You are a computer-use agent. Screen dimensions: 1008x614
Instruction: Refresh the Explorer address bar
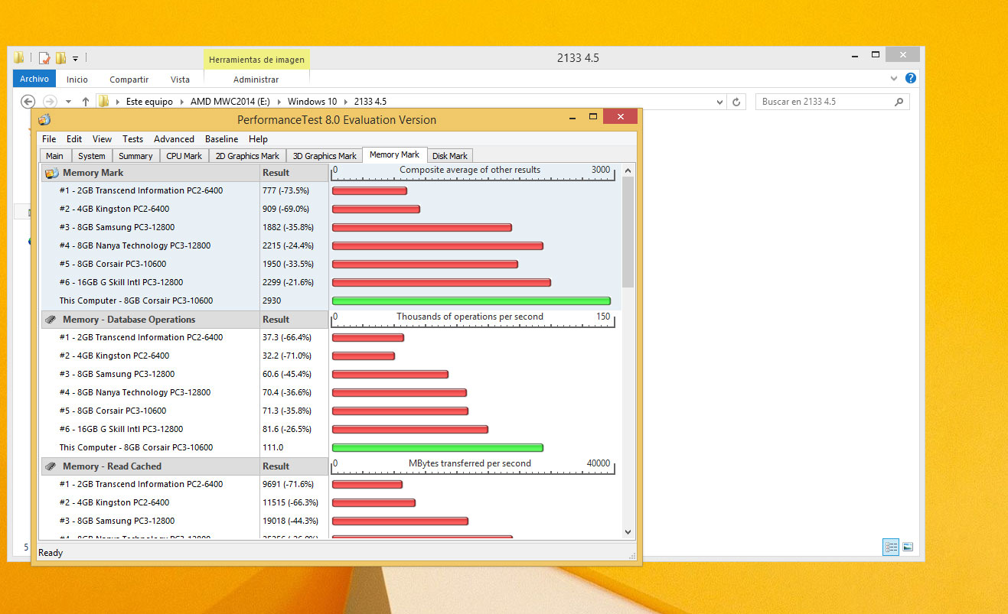[x=736, y=102]
